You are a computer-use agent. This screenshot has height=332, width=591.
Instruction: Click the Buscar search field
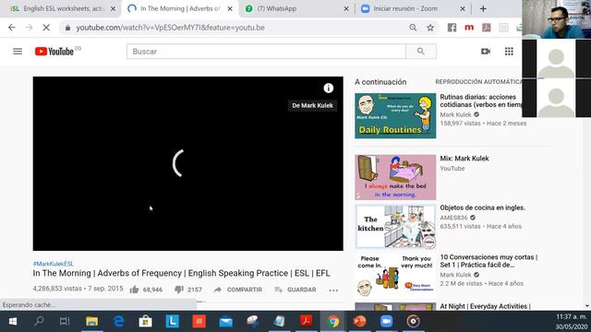pos(266,52)
